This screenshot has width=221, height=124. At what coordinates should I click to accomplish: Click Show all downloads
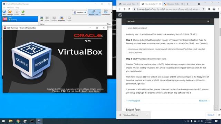point(211,115)
